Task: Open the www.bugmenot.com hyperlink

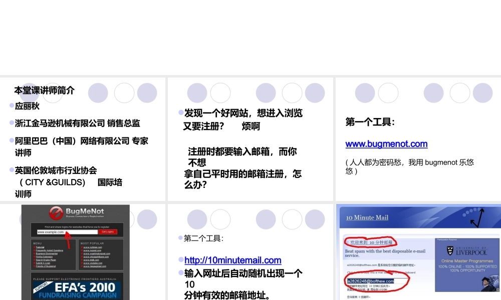Action: coord(386,144)
